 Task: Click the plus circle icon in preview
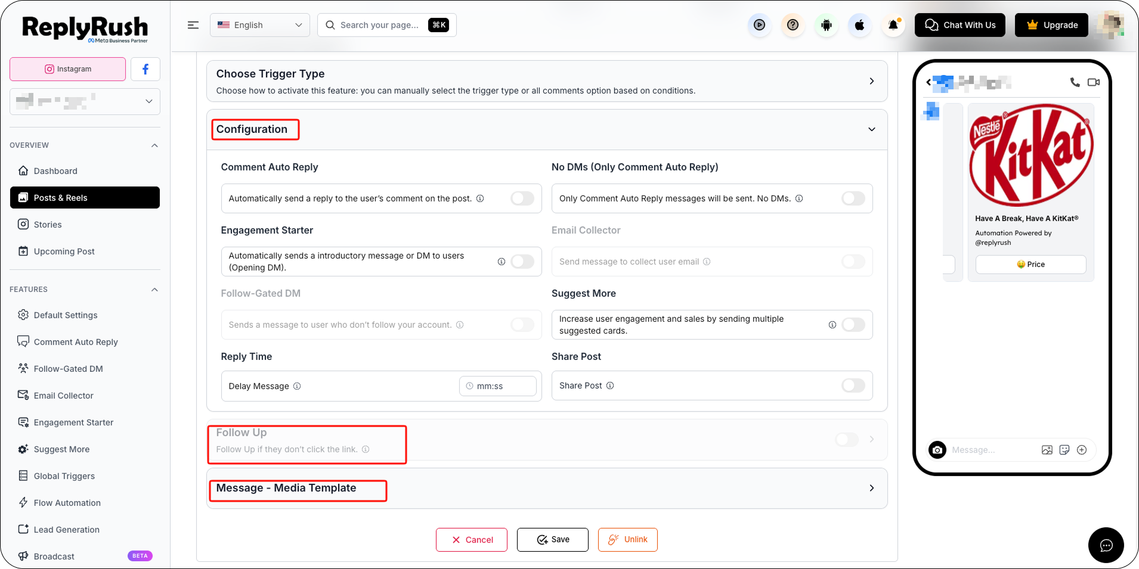pos(1082,450)
